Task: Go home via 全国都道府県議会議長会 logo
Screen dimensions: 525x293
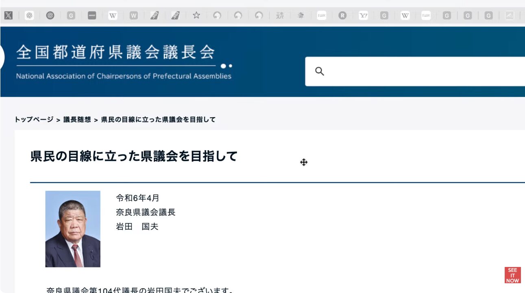Action: (115, 52)
